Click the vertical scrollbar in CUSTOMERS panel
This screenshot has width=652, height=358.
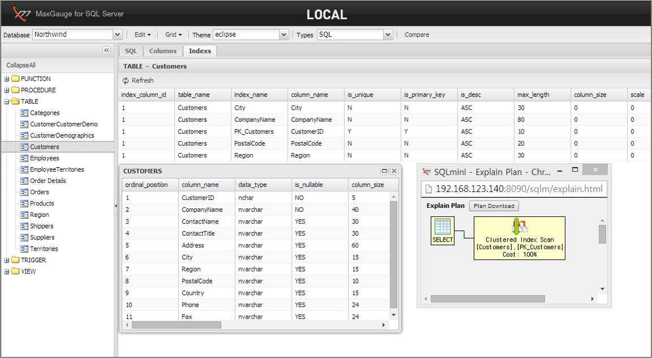(394, 254)
